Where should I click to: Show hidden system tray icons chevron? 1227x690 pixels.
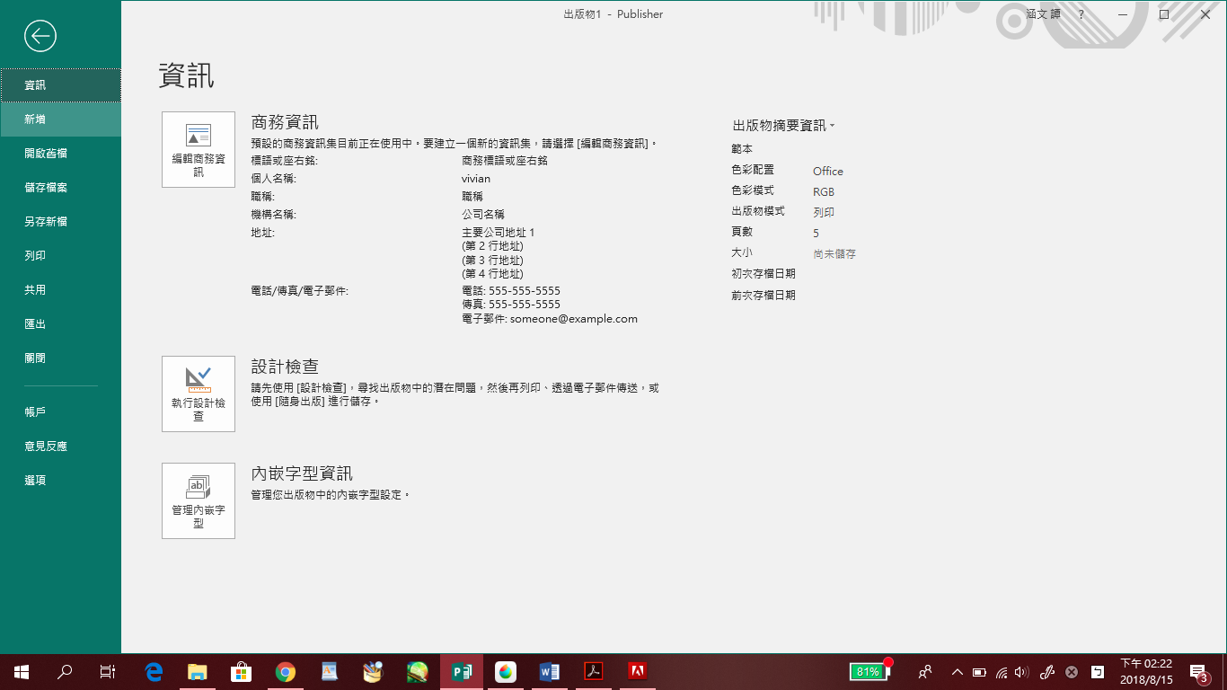tap(957, 672)
